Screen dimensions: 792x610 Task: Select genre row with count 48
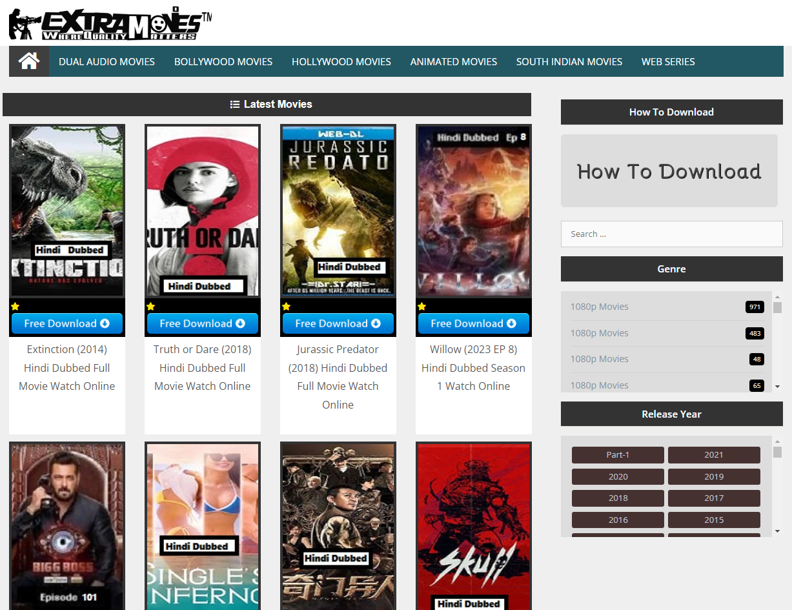point(667,359)
